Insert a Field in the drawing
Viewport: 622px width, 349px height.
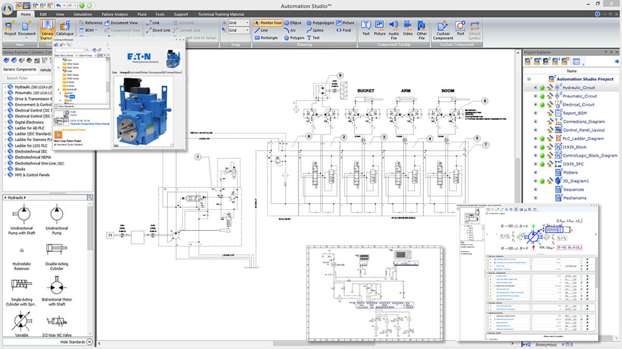[x=343, y=30]
